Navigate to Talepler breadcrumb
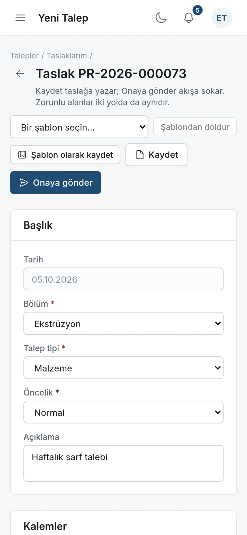Image resolution: width=247 pixels, height=535 pixels. 24,56
